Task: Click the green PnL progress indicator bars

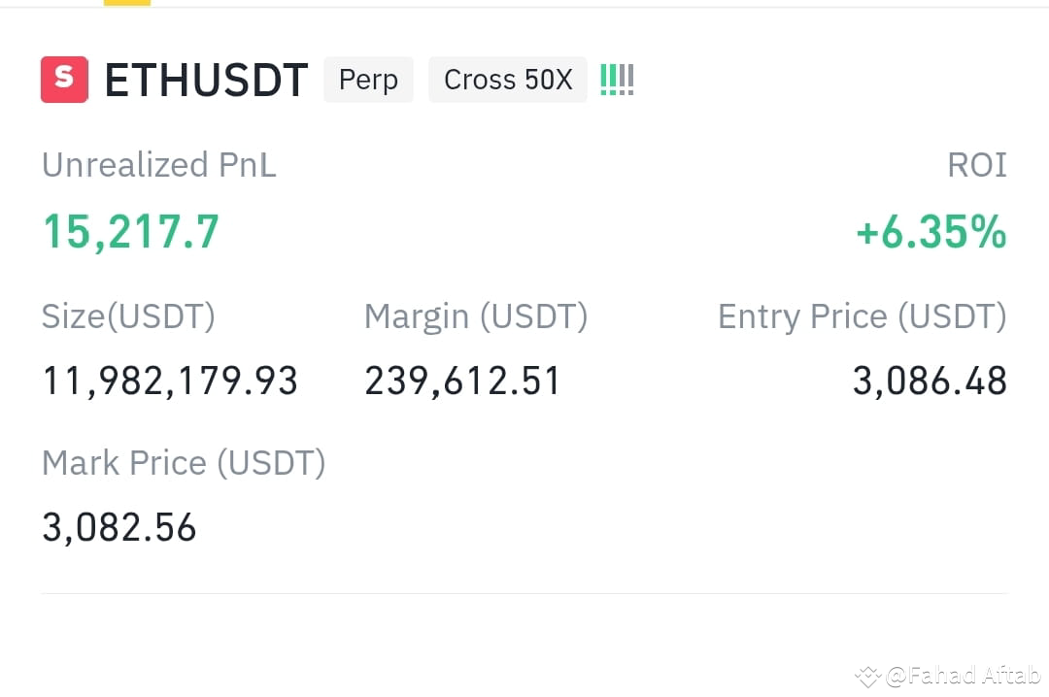Action: click(x=617, y=80)
